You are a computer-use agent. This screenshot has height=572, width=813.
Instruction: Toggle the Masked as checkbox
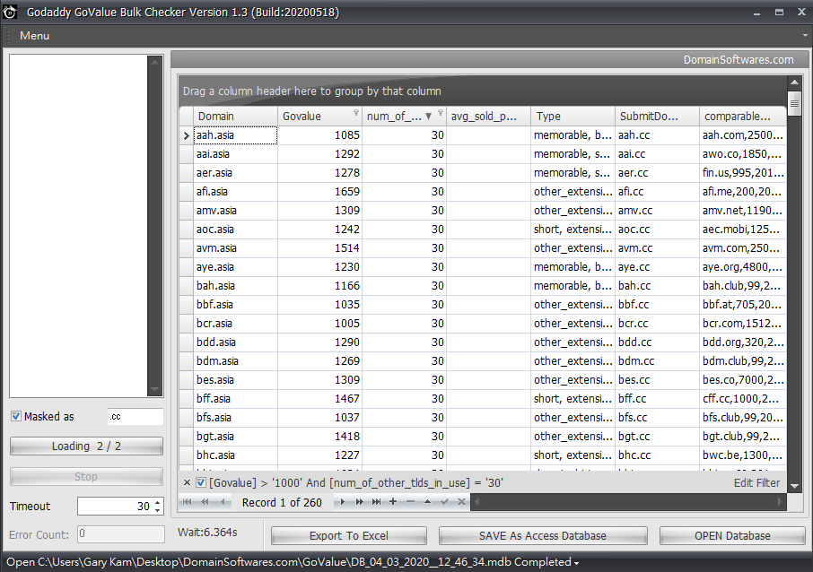[16, 416]
